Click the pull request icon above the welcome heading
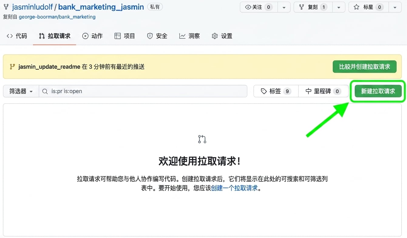 point(202,139)
